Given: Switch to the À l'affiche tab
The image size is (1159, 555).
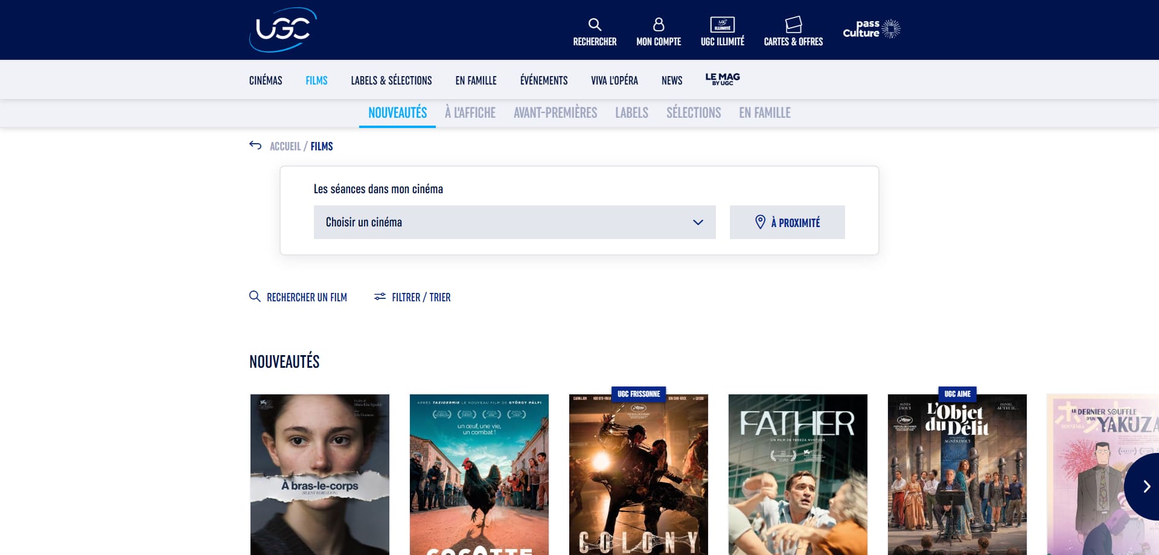Looking at the screenshot, I should tap(470, 113).
